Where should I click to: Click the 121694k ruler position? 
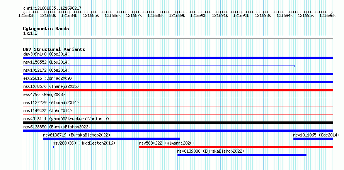coord(284,15)
